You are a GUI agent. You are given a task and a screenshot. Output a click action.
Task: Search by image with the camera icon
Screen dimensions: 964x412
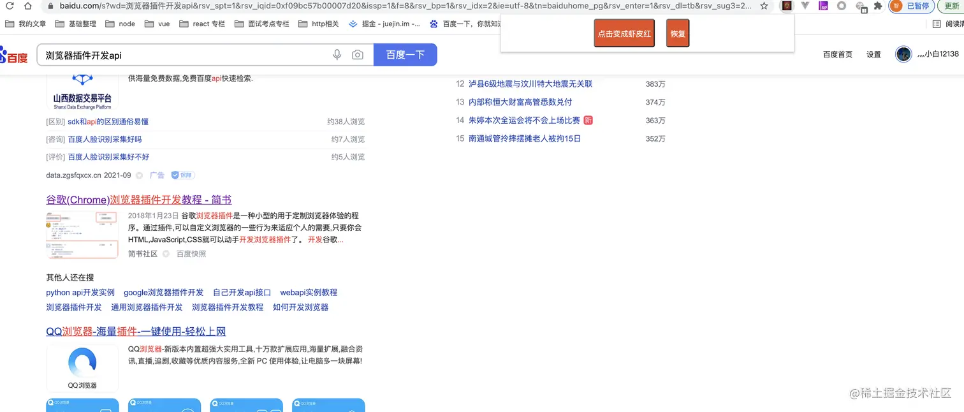[x=358, y=55]
